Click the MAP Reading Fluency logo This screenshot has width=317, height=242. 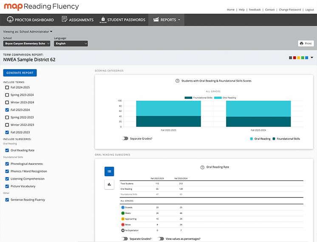(x=41, y=6)
